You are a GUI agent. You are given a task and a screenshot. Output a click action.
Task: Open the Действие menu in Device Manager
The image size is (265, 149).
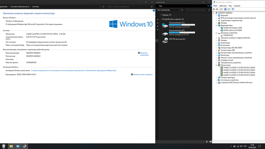point(223,6)
